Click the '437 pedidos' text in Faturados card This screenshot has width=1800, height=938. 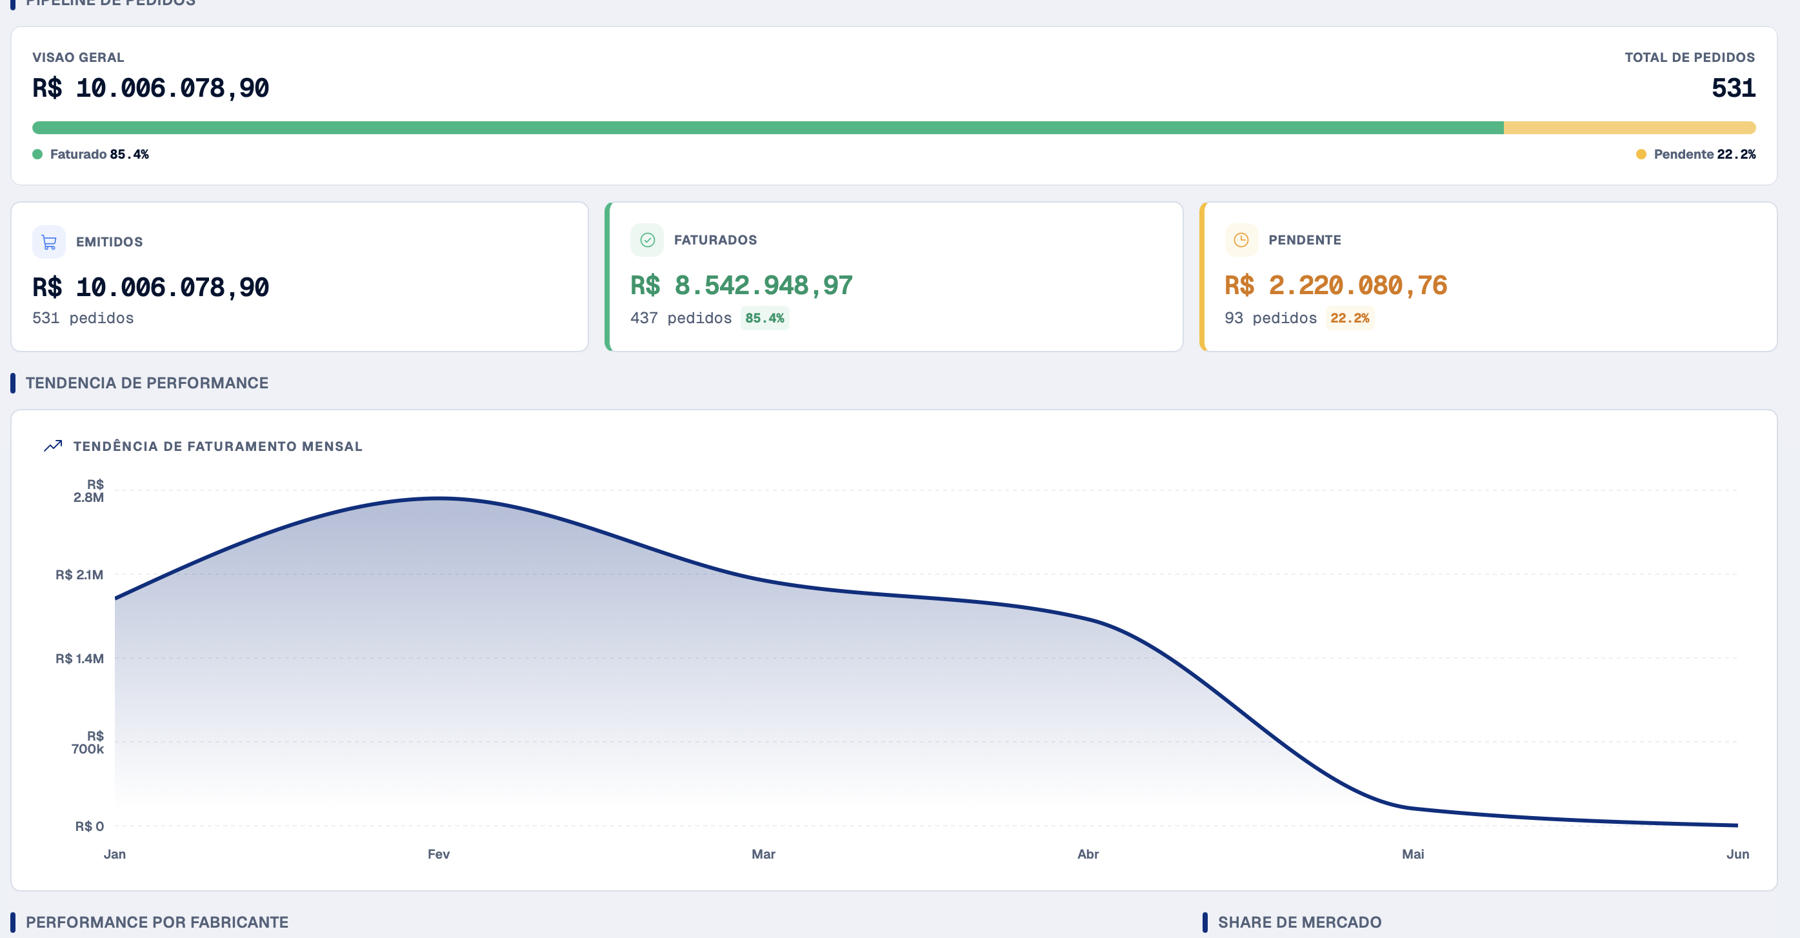[681, 318]
